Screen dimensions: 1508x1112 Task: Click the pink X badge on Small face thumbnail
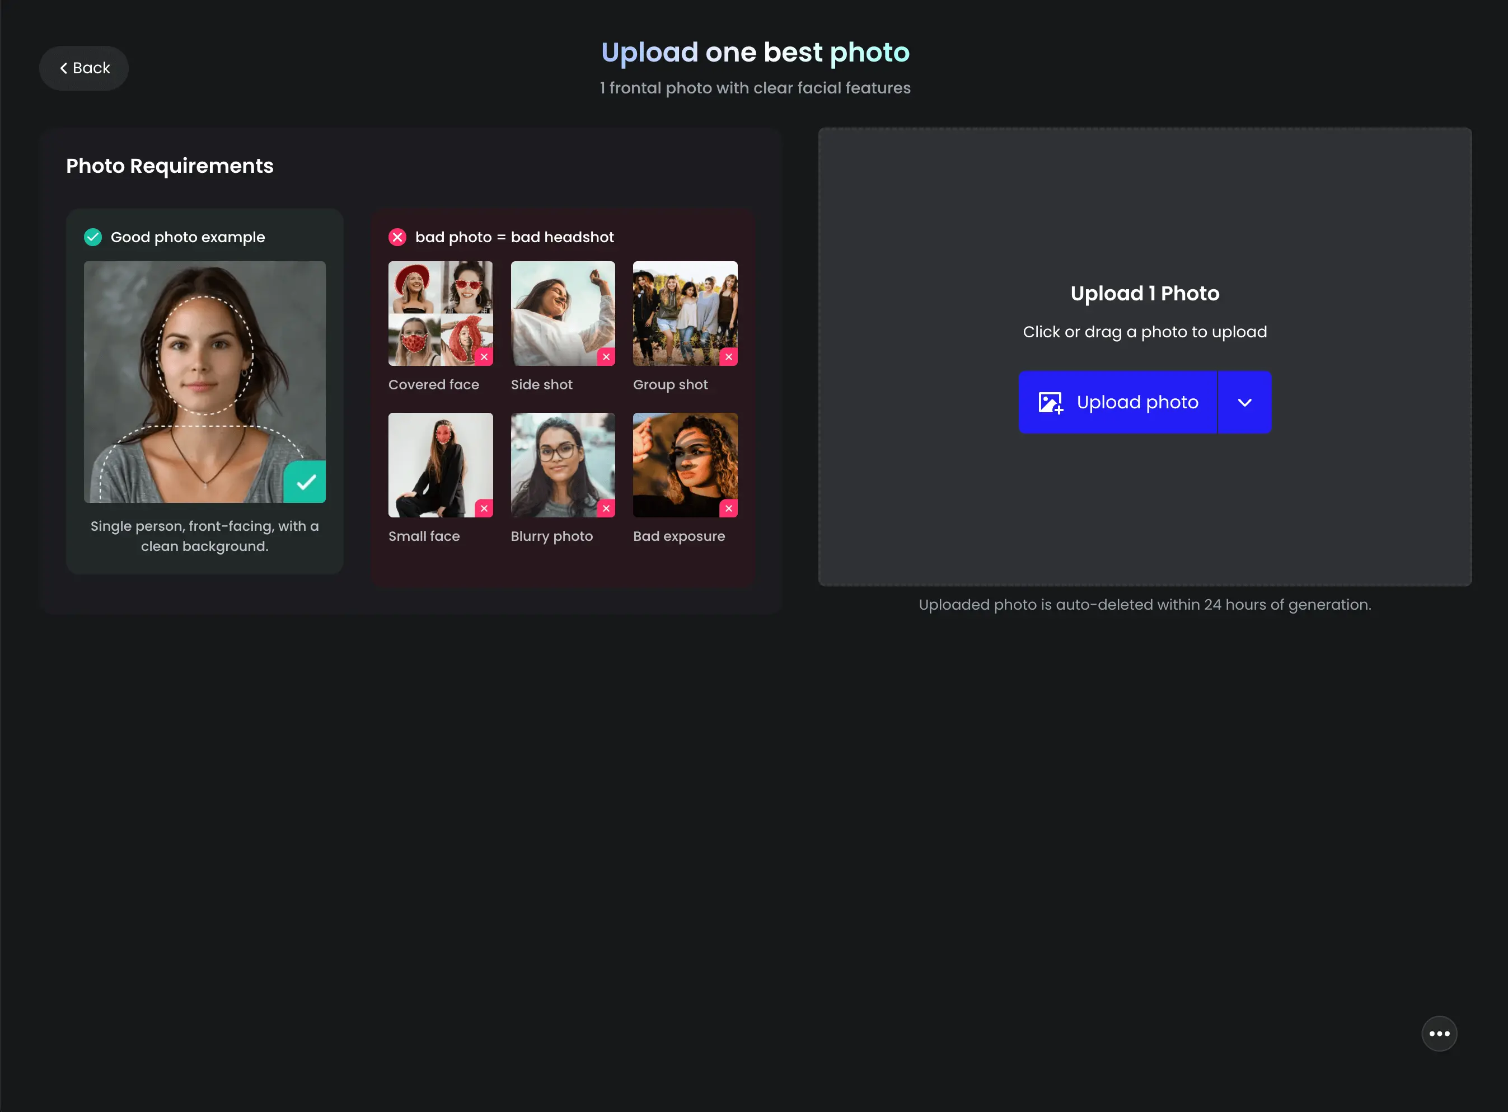484,509
